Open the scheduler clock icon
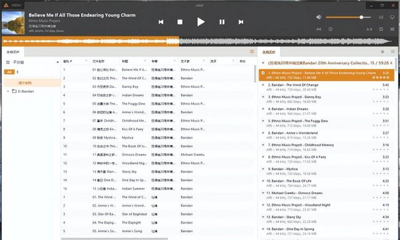This screenshot has height=240, width=400. coord(330,29)
